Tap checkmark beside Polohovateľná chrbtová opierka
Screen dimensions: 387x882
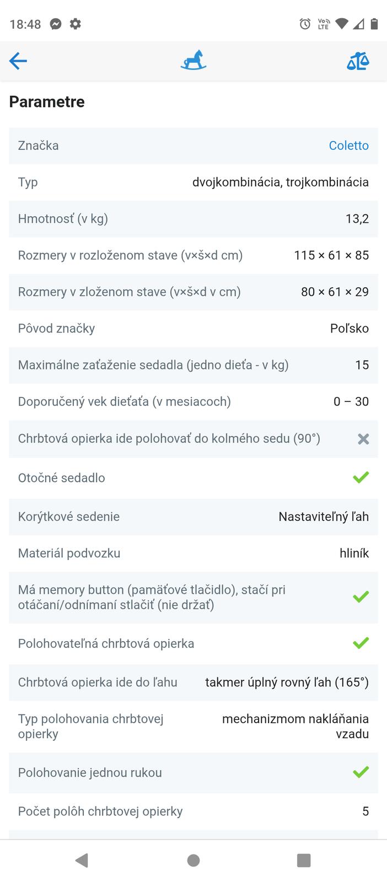(361, 643)
